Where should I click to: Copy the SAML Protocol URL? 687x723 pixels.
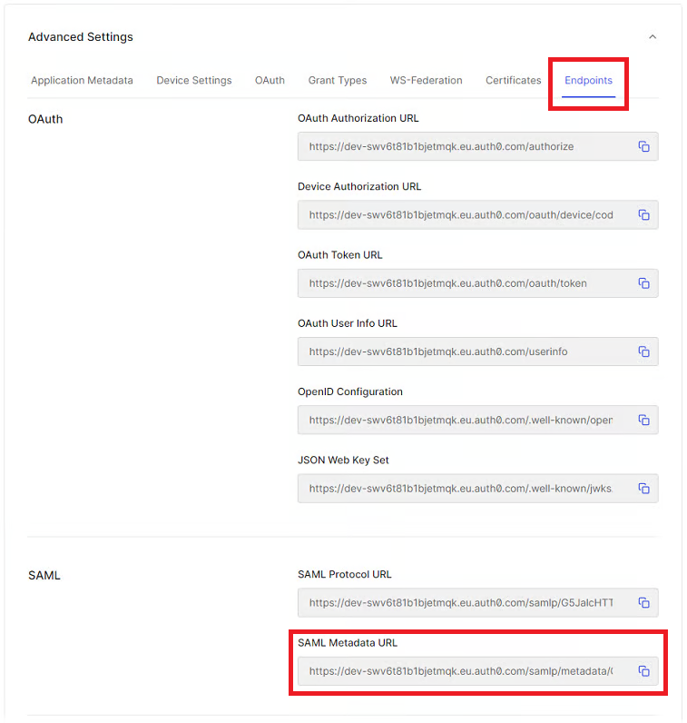(x=643, y=602)
